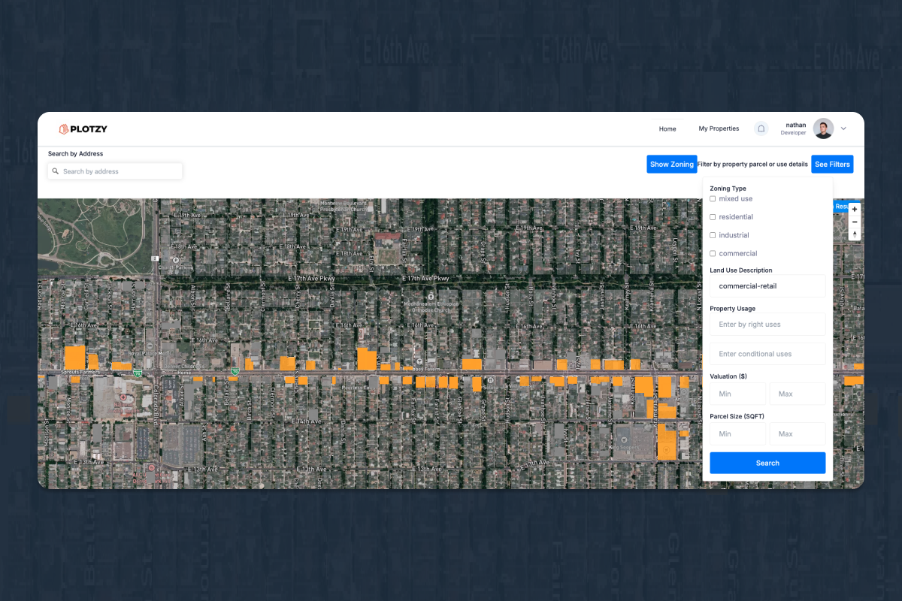Click the Valuation Max field
The width and height of the screenshot is (902, 601).
tap(798, 394)
